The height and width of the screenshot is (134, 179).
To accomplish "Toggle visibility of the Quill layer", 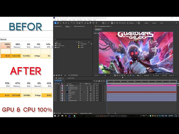I will 55,90.
